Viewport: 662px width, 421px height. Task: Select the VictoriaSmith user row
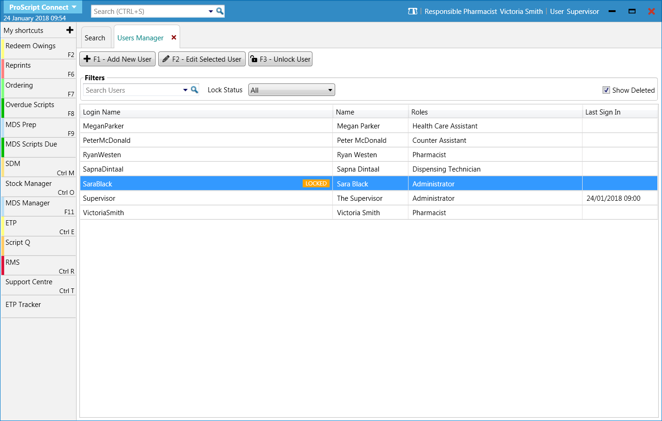[x=206, y=212]
